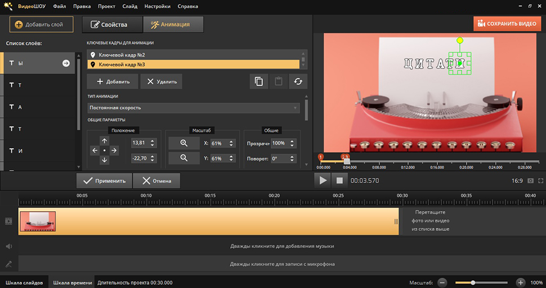546x288 pixels.
Task: Switch to Шкала слайдов view
Action: coord(24,283)
